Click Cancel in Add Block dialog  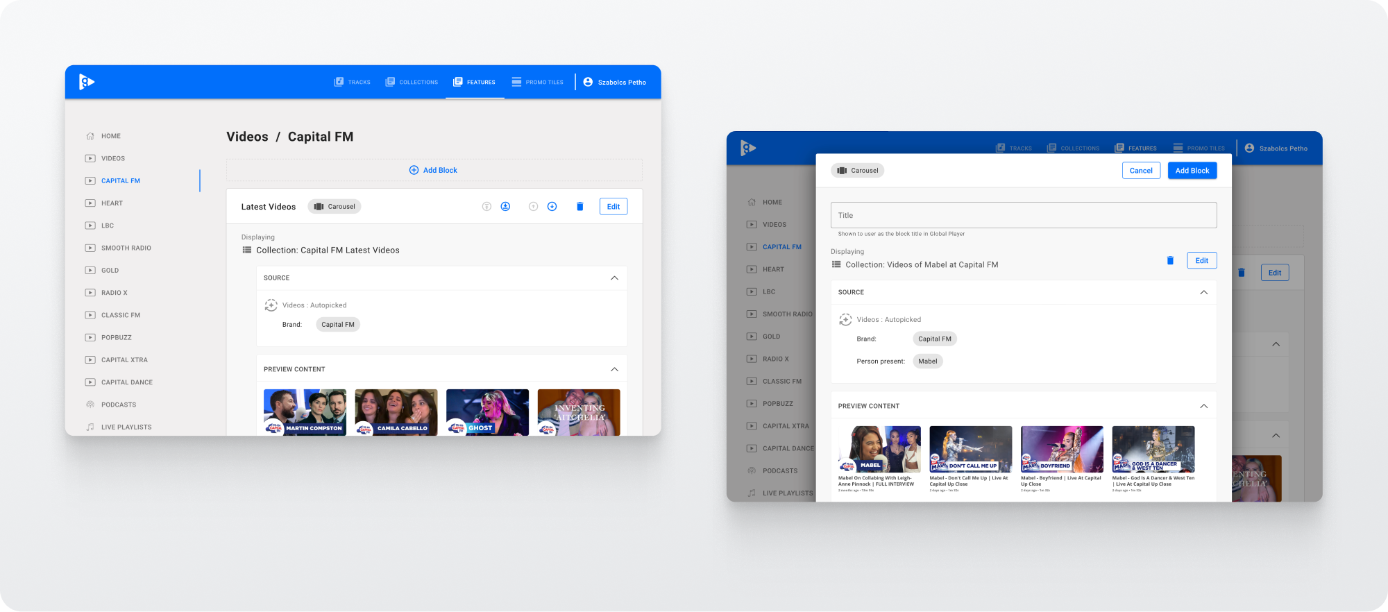(x=1141, y=171)
